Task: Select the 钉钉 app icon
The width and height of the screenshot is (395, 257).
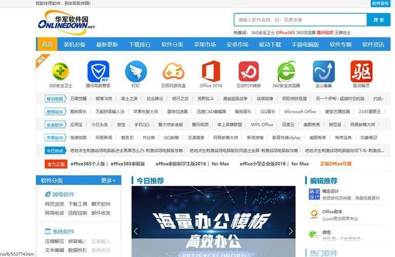Action: pyautogui.click(x=136, y=72)
